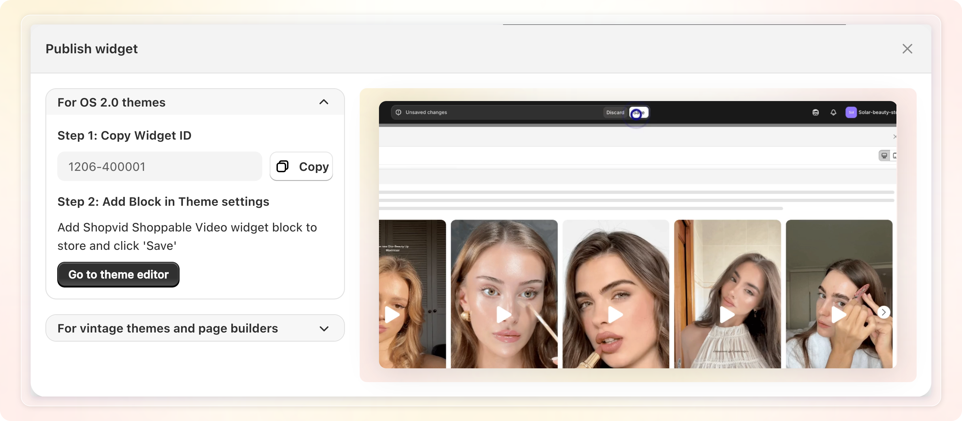Click the unsaved changes info icon
This screenshot has width=962, height=421.
[399, 112]
